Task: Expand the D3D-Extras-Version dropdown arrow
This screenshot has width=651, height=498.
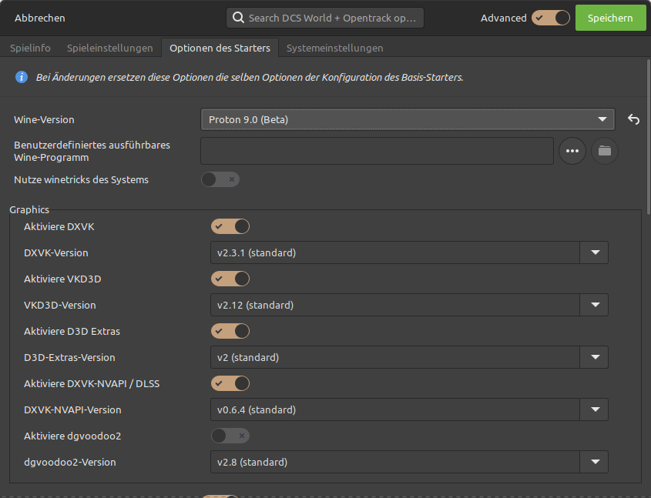Action: pos(595,357)
